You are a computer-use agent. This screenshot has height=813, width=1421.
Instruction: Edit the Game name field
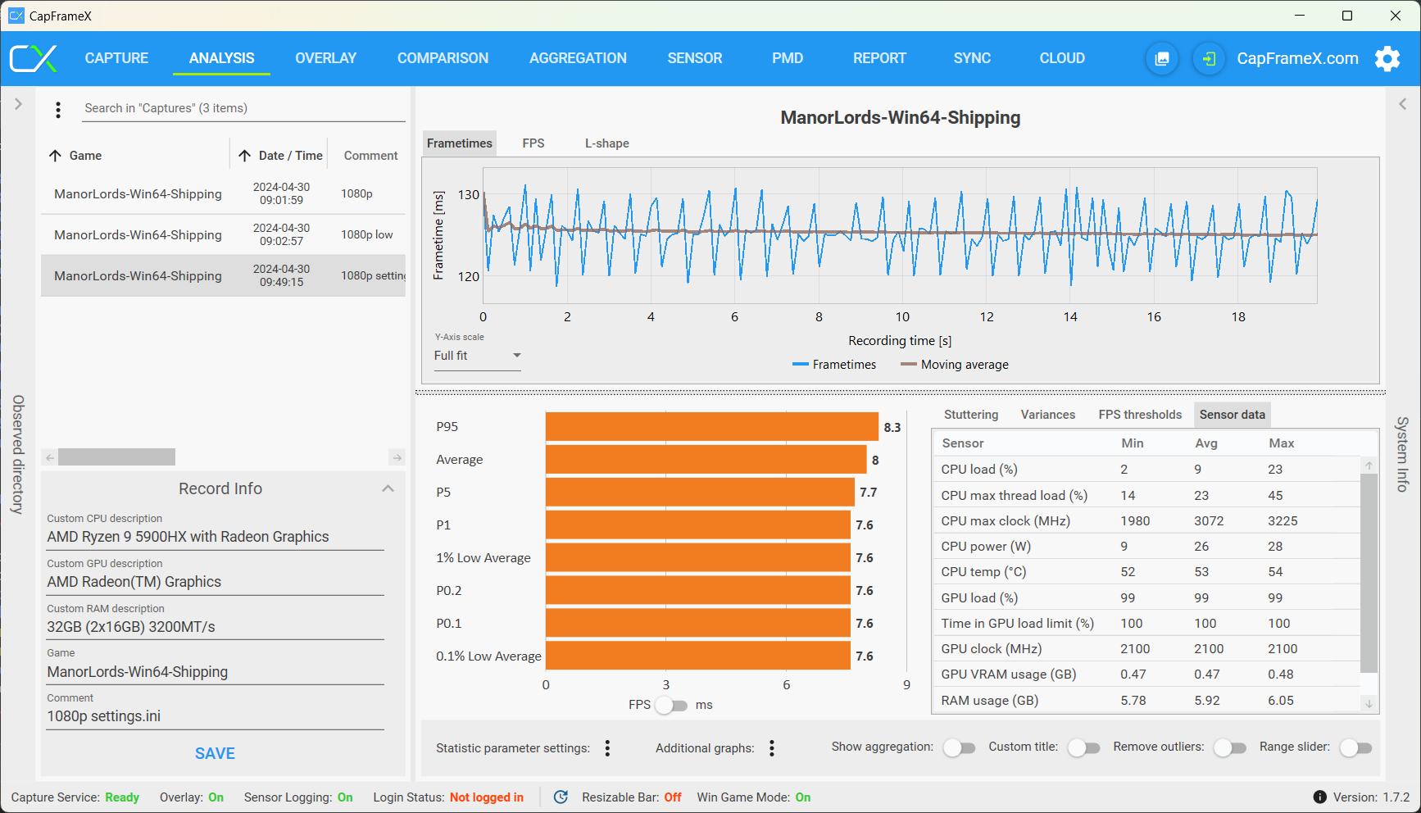click(216, 672)
